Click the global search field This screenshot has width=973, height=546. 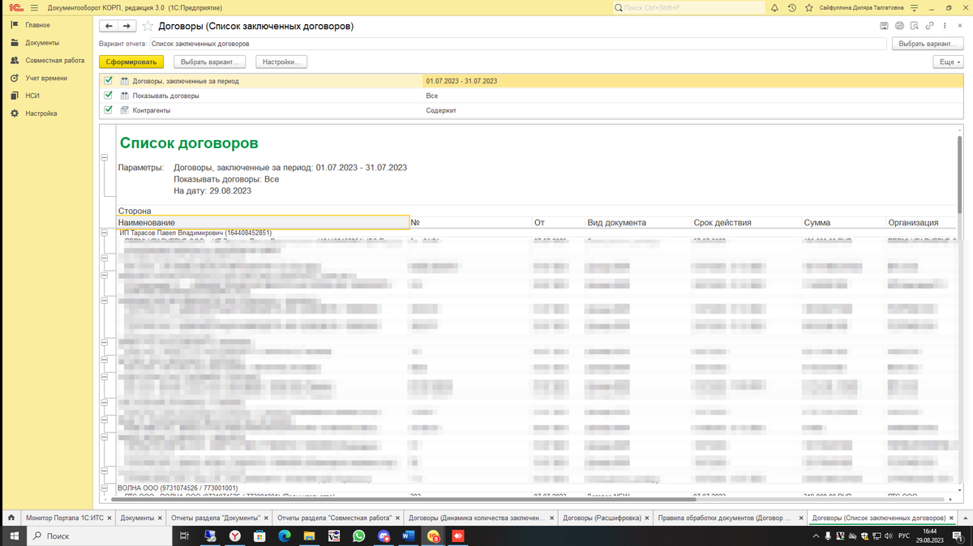(689, 8)
